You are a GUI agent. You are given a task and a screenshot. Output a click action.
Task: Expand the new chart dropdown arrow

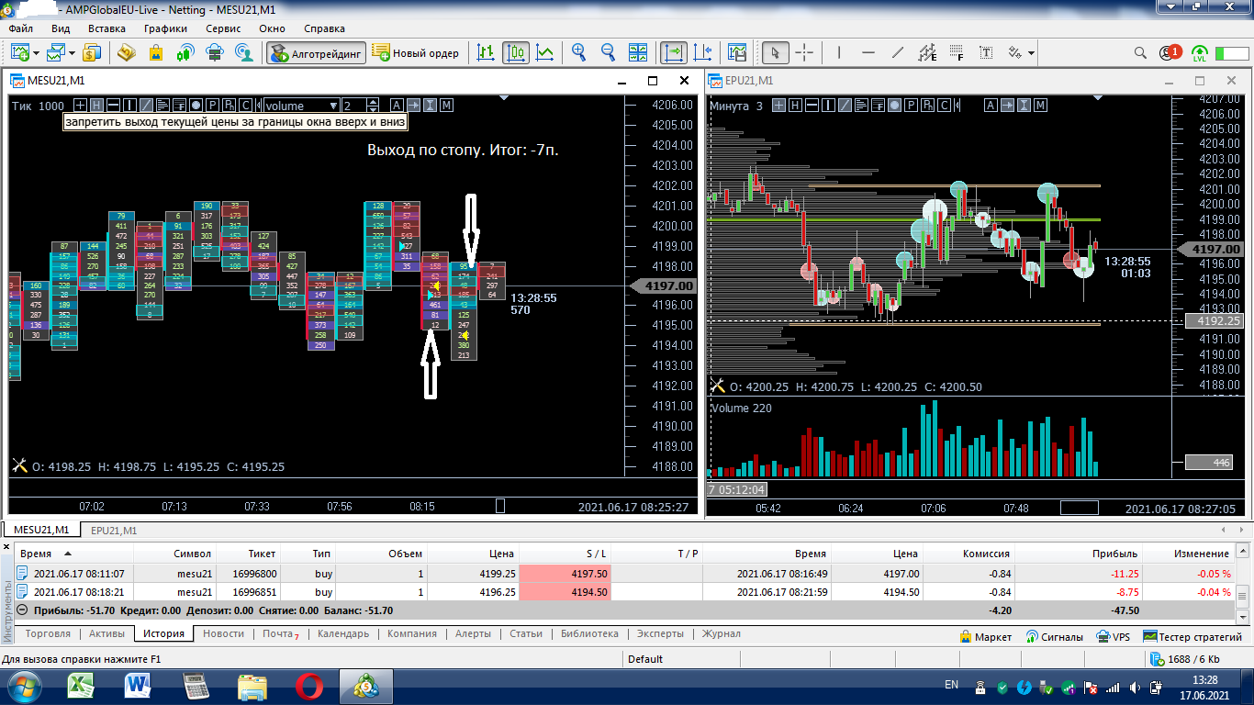pyautogui.click(x=35, y=53)
